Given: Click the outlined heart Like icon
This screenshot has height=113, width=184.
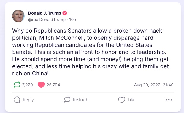Looking at the screenshot, I should click(x=122, y=100).
